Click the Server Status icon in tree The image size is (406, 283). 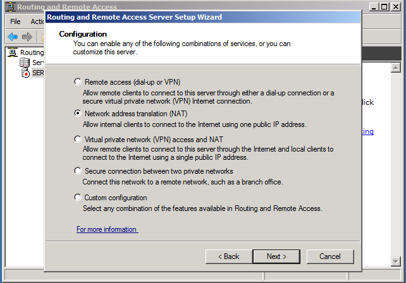[x=25, y=63]
